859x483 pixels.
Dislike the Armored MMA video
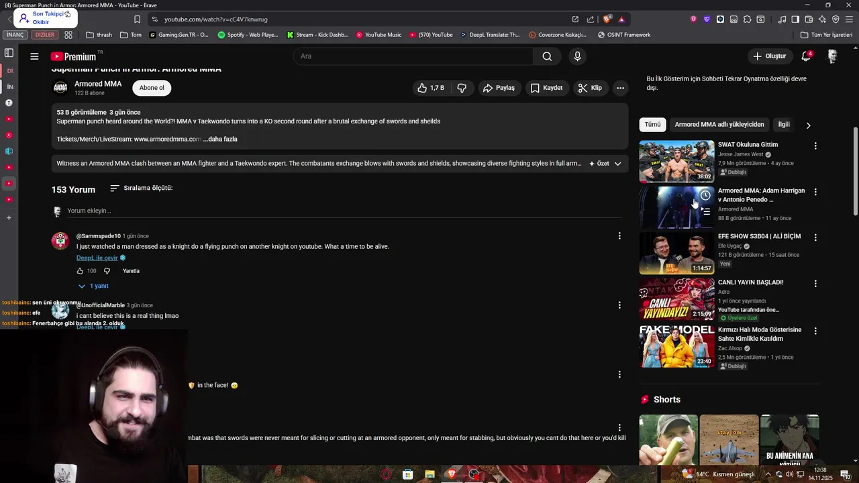462,88
